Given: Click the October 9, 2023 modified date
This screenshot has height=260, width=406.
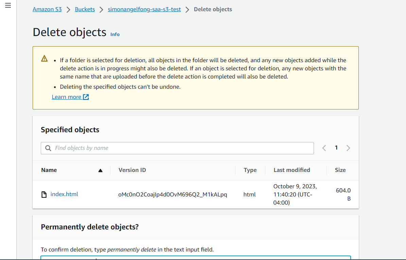Looking at the screenshot, I should 295,194.
